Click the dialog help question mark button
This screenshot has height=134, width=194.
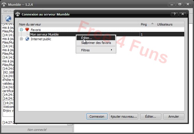coord(175,14)
